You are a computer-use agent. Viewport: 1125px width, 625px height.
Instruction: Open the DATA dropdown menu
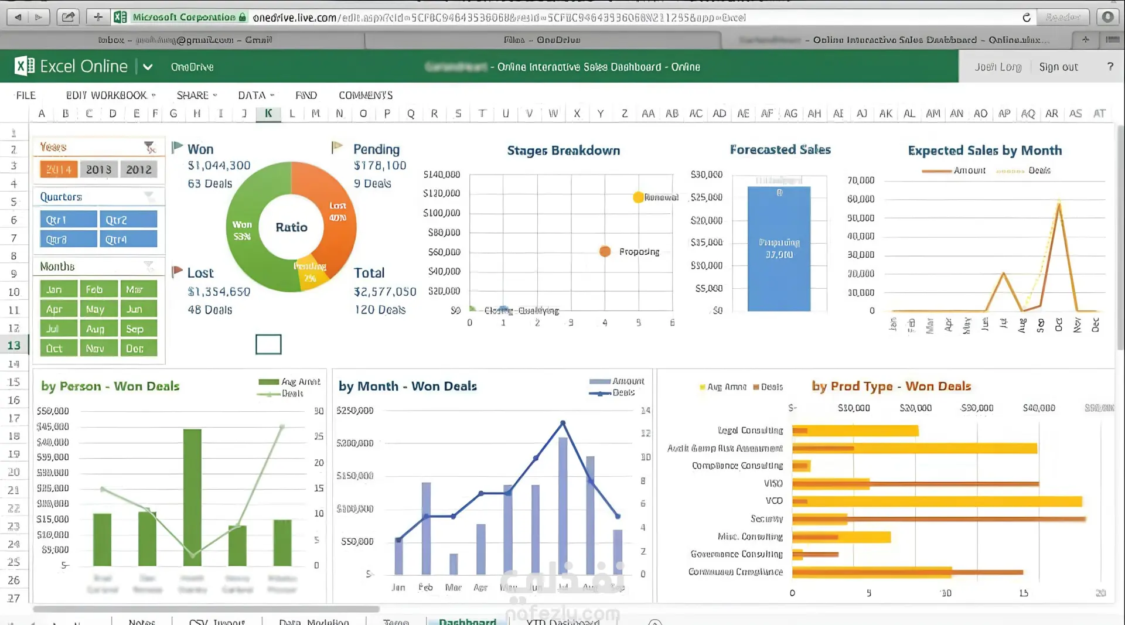(256, 95)
